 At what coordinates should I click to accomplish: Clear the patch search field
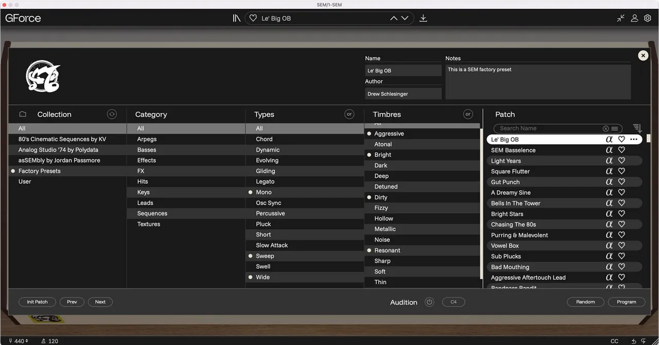(606, 128)
